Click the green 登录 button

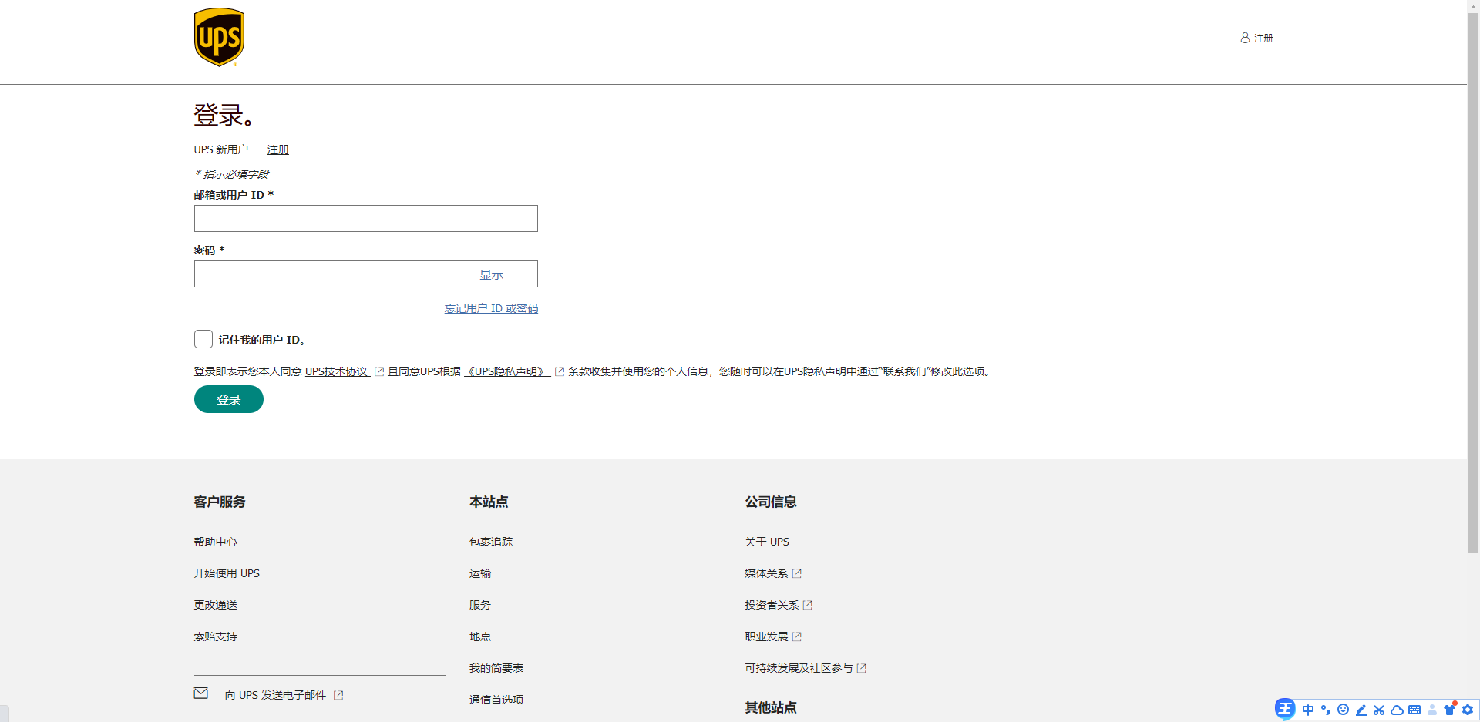[229, 399]
